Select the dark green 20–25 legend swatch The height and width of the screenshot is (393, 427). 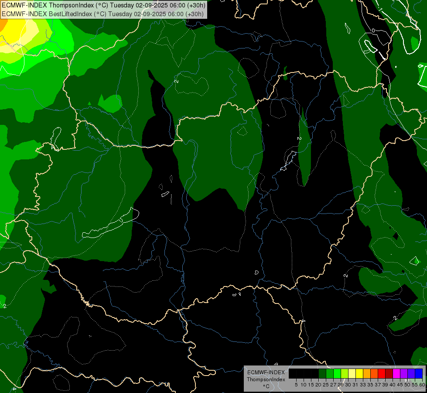point(322,373)
